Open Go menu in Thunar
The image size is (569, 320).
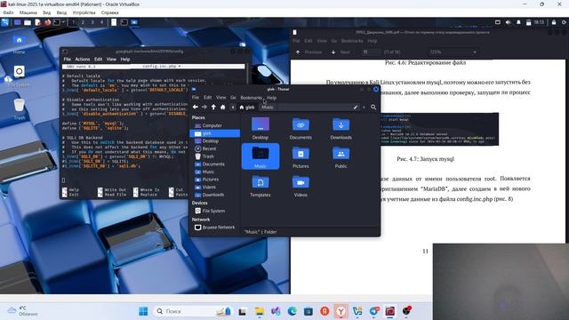point(233,98)
